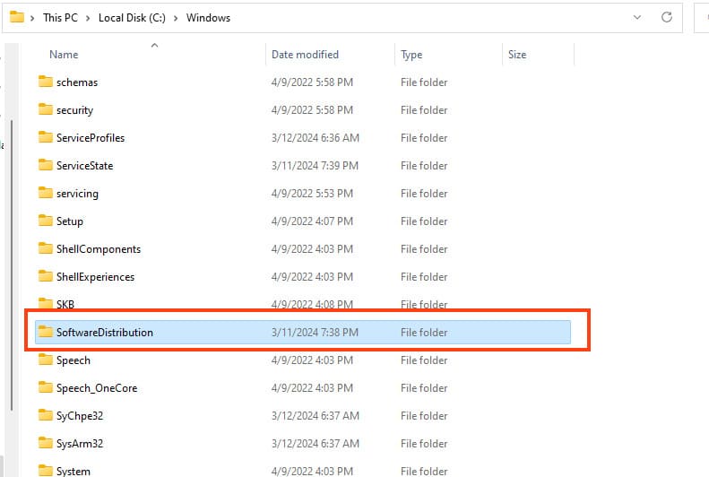Select the servicing folder row
Screen dimensions: 709x477
[x=77, y=193]
